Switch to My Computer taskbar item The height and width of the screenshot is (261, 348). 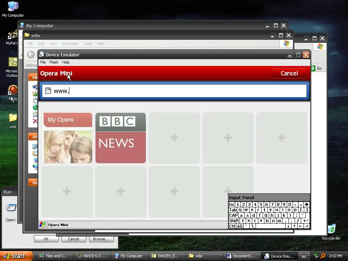[129, 256]
